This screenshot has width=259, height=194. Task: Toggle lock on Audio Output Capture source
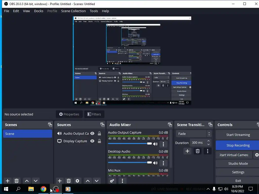click(99, 133)
